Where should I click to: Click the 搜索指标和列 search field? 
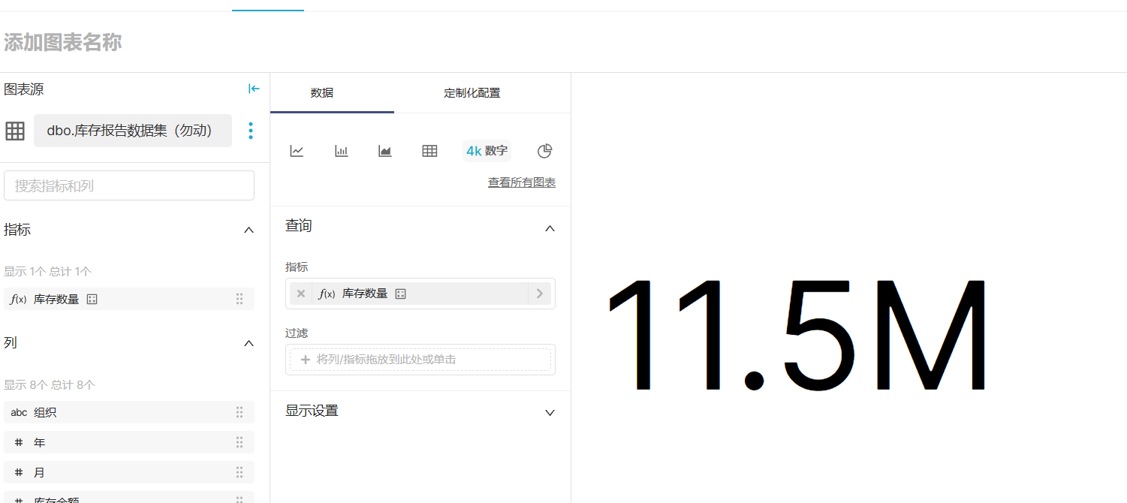pyautogui.click(x=129, y=185)
